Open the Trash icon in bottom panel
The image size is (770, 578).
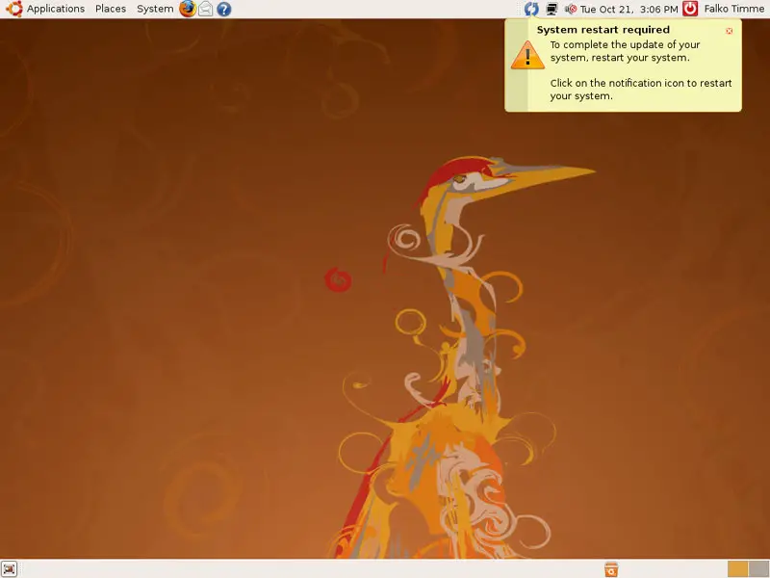[x=611, y=569]
